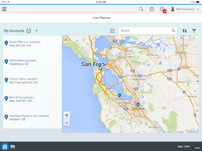Image resolution: width=202 pixels, height=151 pixels.
Task: Open the map view icon in footer
Action: point(13,147)
